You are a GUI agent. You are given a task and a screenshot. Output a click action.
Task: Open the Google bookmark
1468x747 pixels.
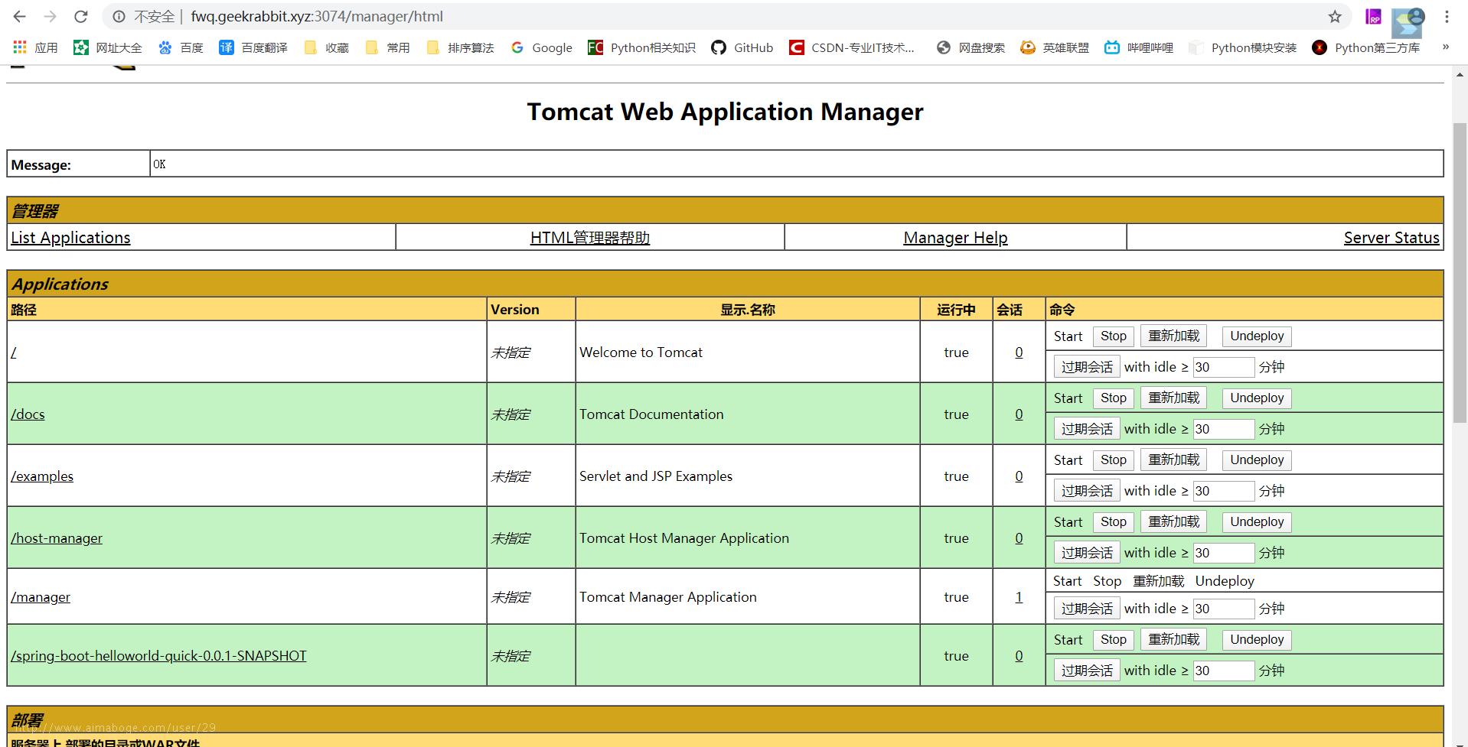(x=541, y=47)
